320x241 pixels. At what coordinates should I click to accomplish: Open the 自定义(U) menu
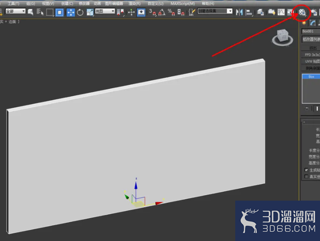156,3
